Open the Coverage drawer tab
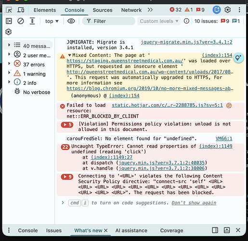Image resolution: width=248 pixels, height=241 pixels. tap(171, 230)
